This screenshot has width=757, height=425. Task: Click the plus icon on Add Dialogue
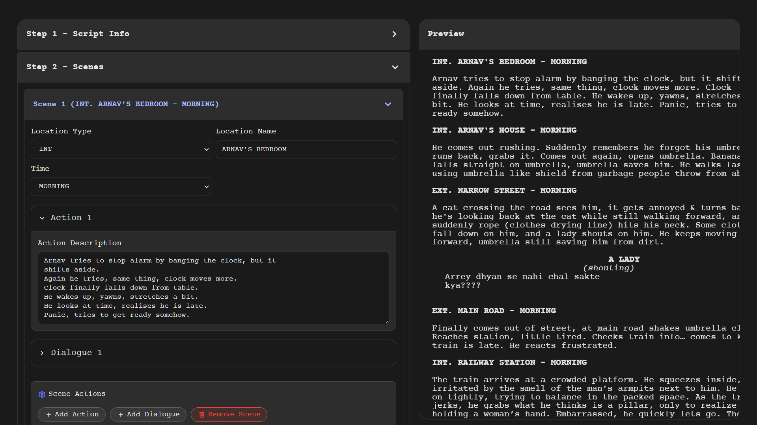pos(121,414)
